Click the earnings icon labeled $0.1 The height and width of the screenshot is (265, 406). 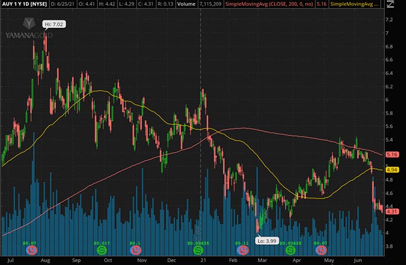point(135,250)
